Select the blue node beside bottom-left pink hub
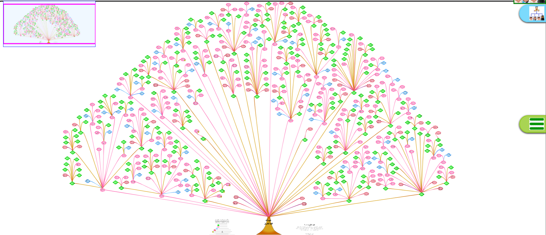The image size is (546, 235). click(x=88, y=181)
